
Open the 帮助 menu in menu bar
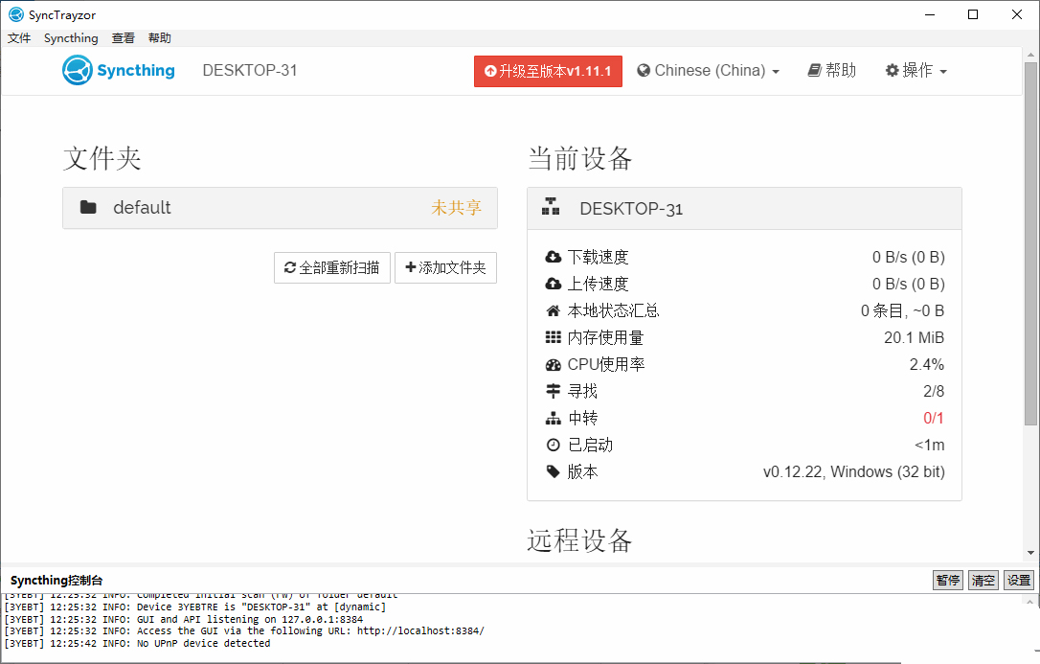click(x=160, y=37)
